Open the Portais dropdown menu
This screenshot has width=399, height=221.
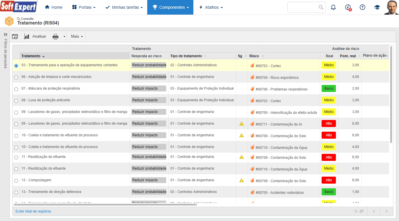(x=84, y=7)
